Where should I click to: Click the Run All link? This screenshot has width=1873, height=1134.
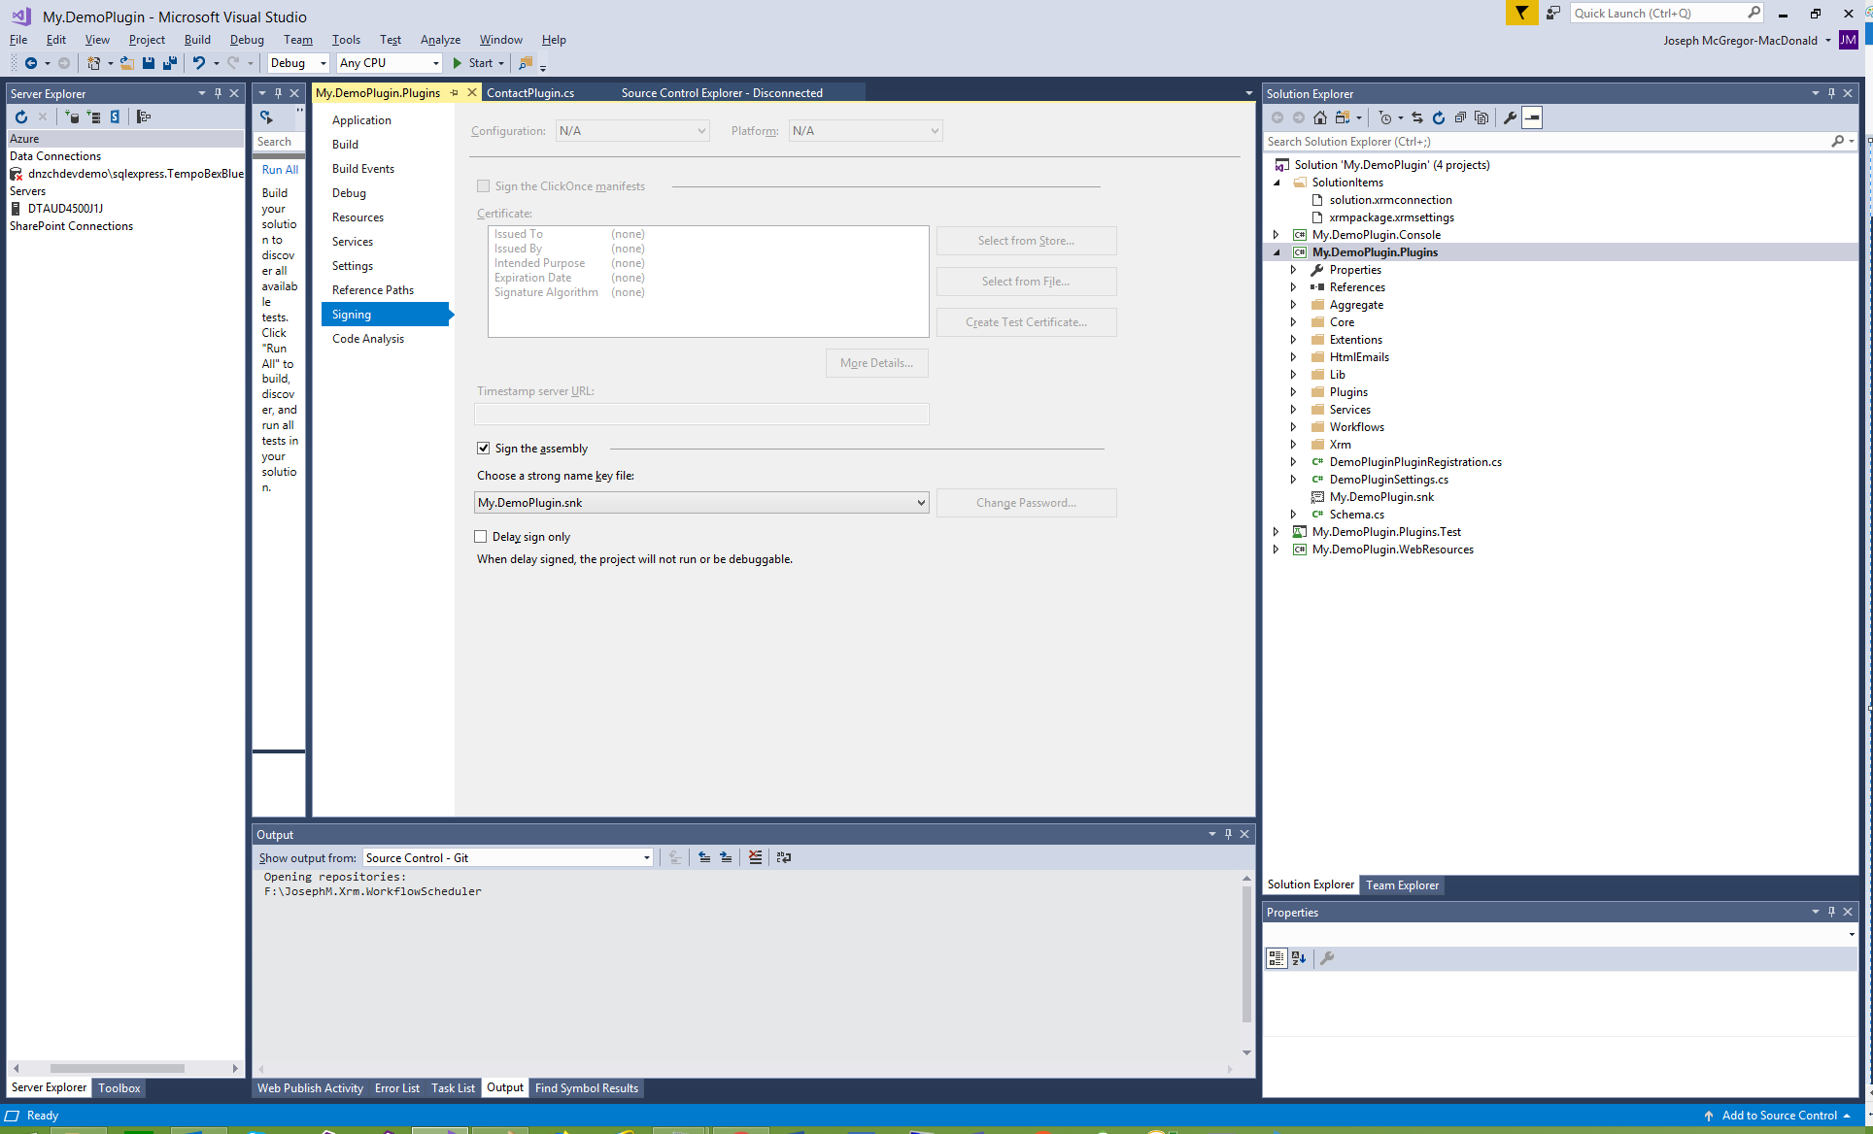pyautogui.click(x=280, y=170)
